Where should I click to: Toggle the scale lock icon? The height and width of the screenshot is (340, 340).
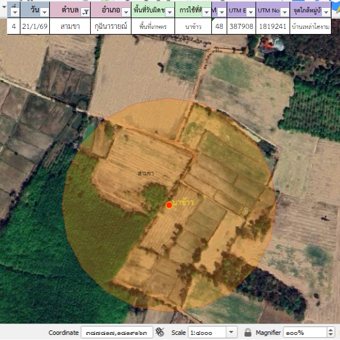click(248, 333)
